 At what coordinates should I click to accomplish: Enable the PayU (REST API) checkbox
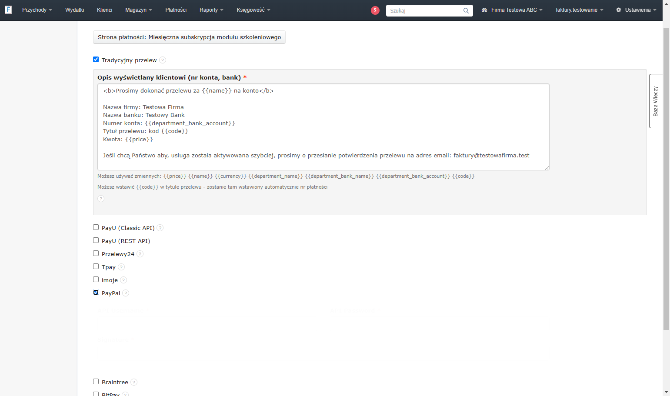pyautogui.click(x=96, y=240)
